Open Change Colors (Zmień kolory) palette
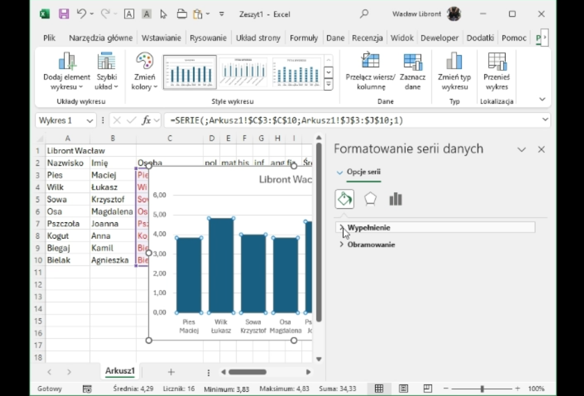584x396 pixels. tap(144, 71)
